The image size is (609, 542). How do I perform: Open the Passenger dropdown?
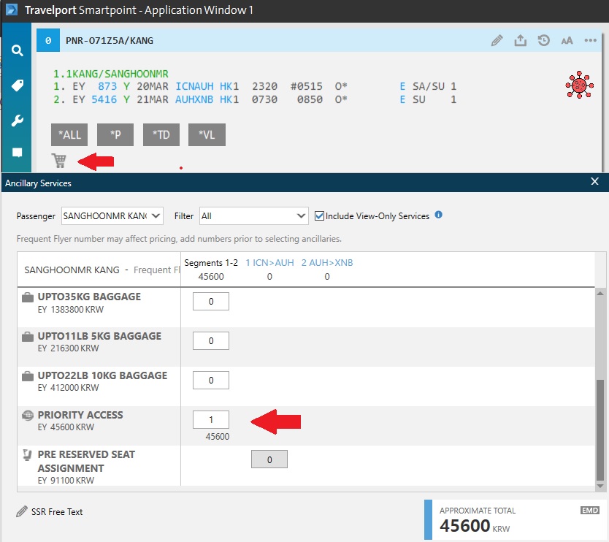[x=112, y=215]
